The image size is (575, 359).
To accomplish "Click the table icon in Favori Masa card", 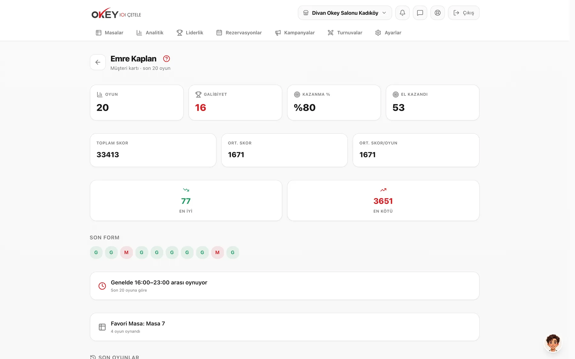I will pyautogui.click(x=102, y=327).
